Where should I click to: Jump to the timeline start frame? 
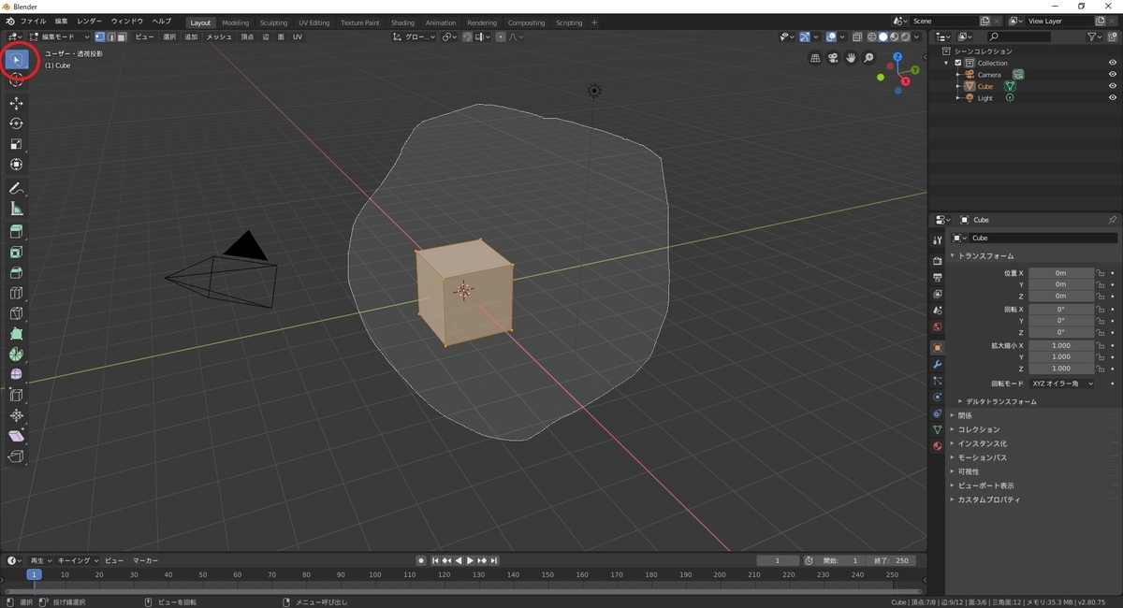(435, 560)
